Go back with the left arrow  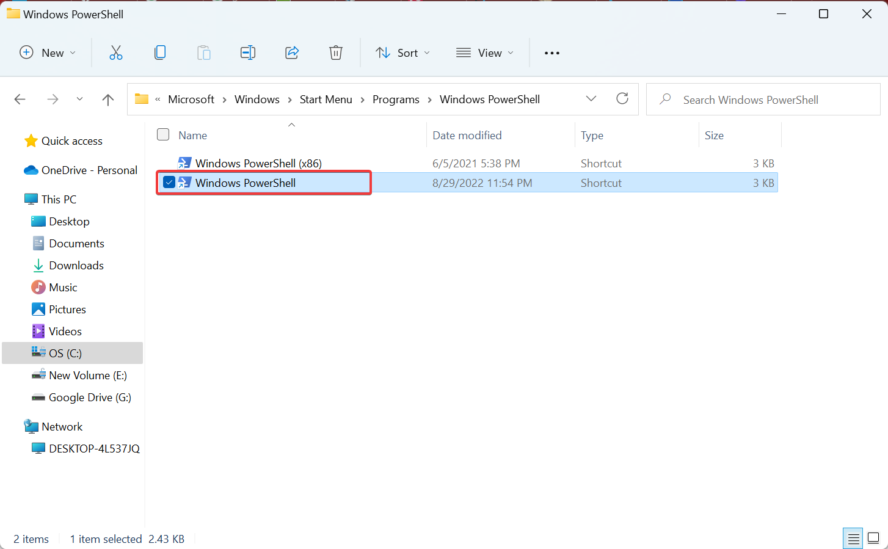pyautogui.click(x=20, y=100)
